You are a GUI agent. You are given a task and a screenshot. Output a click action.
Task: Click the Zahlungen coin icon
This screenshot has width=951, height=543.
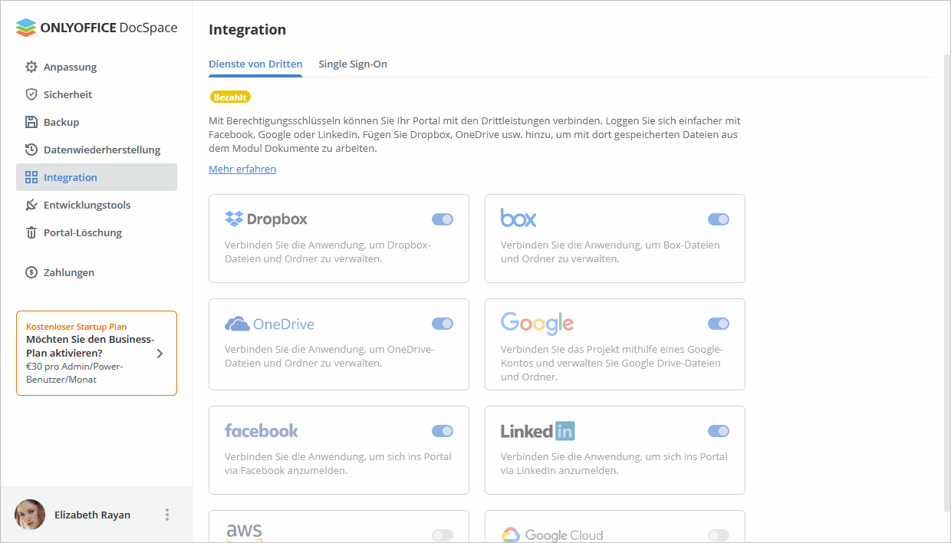pos(31,272)
